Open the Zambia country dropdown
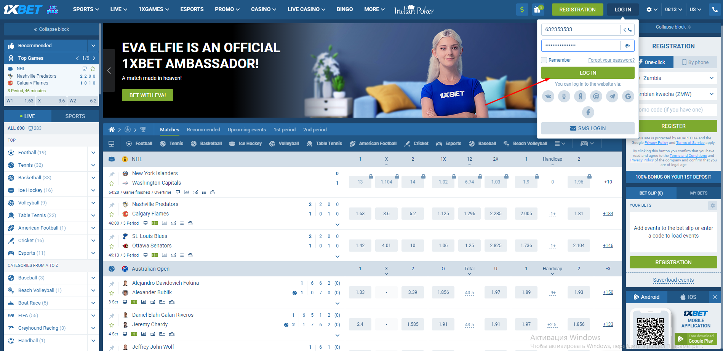This screenshot has height=351, width=723. (677, 78)
